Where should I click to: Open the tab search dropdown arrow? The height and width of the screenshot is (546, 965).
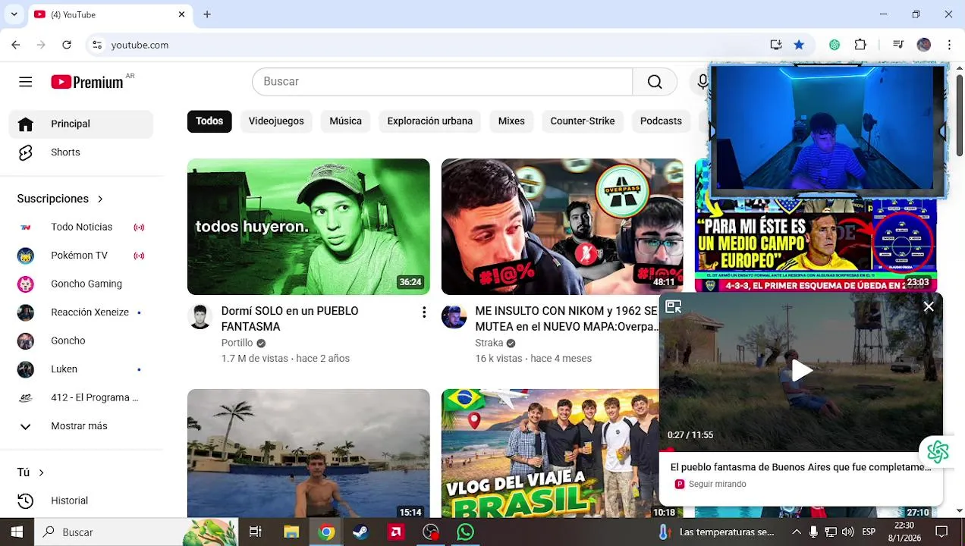[x=14, y=14]
